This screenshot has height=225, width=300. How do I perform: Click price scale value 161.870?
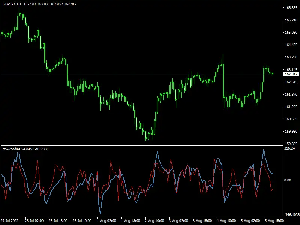(291, 94)
